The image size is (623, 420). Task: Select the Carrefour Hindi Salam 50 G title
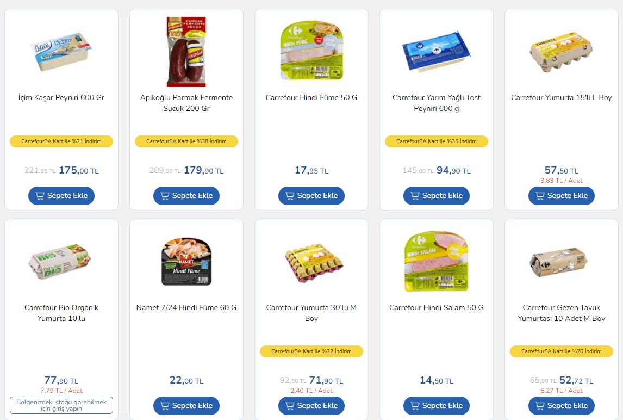436,307
